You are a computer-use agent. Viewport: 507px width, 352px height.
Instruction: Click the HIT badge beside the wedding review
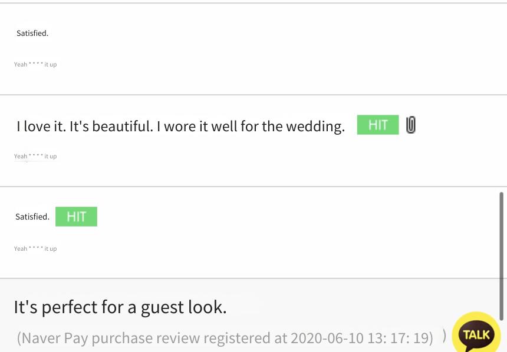click(x=378, y=125)
